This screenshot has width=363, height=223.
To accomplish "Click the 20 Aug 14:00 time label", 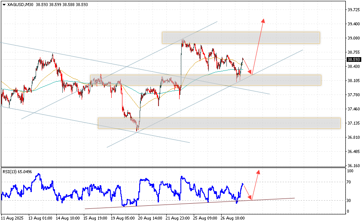I will (150, 218).
